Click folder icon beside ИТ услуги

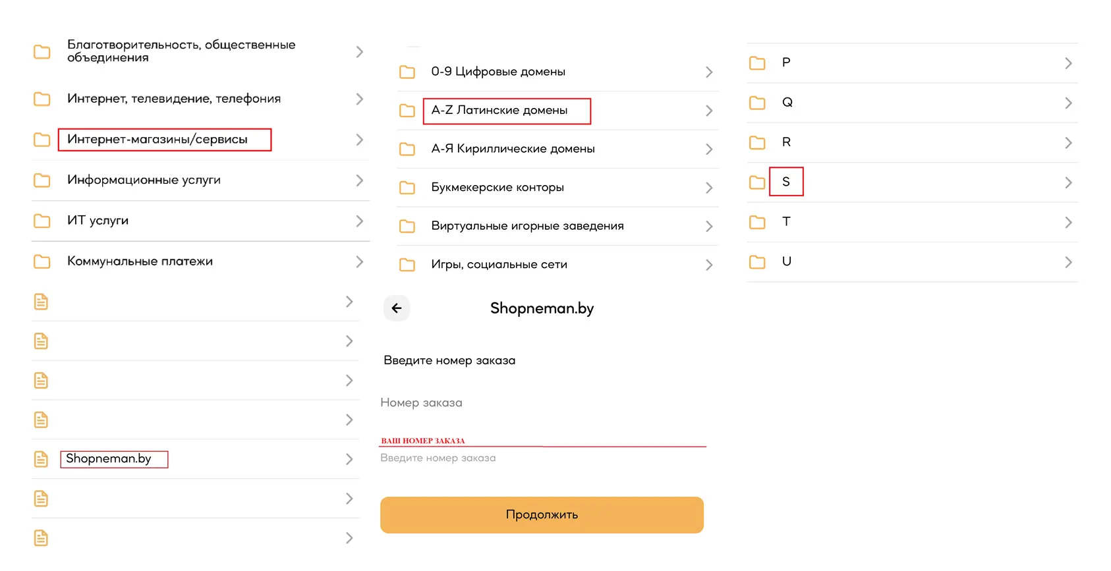click(x=42, y=221)
